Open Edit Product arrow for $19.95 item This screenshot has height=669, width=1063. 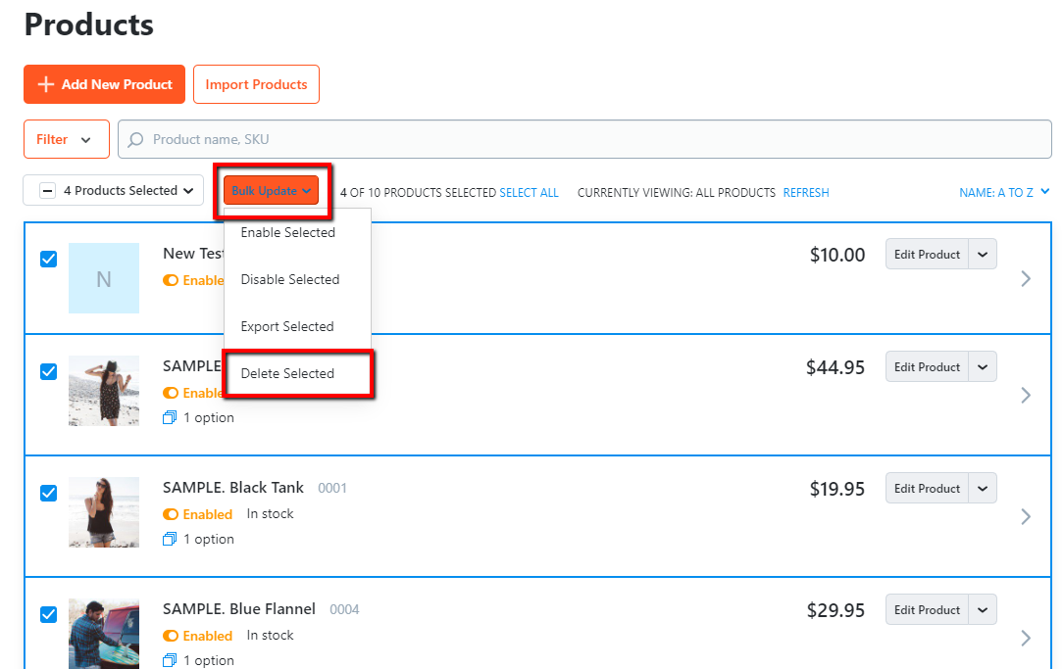[983, 488]
